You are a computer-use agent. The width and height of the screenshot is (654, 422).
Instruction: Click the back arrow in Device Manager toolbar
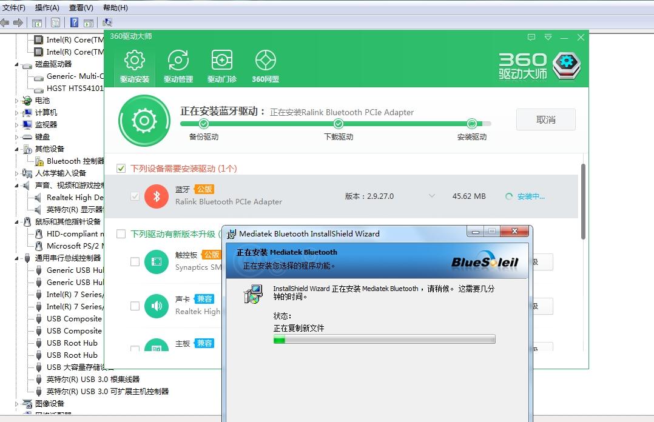[5, 22]
